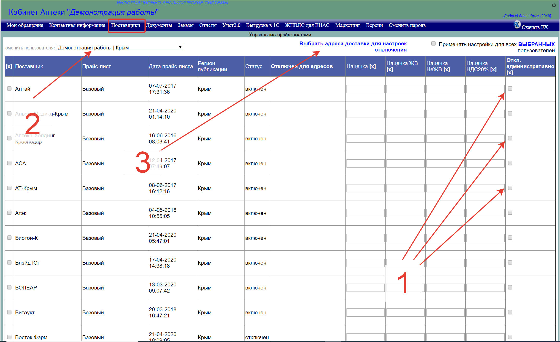Check the Алтай supplier row checkbox
This screenshot has height=342, width=560.
pos(9,89)
